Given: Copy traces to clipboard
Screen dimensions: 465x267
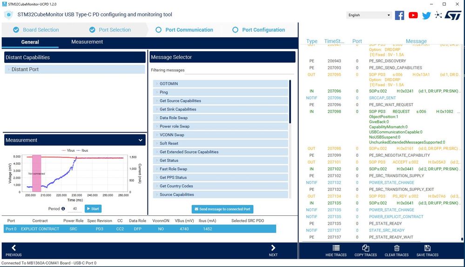Looking at the screenshot, I should pos(366,251).
